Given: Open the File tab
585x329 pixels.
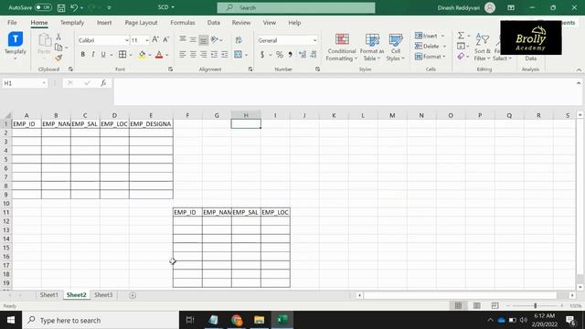Looking at the screenshot, I should (x=12, y=22).
